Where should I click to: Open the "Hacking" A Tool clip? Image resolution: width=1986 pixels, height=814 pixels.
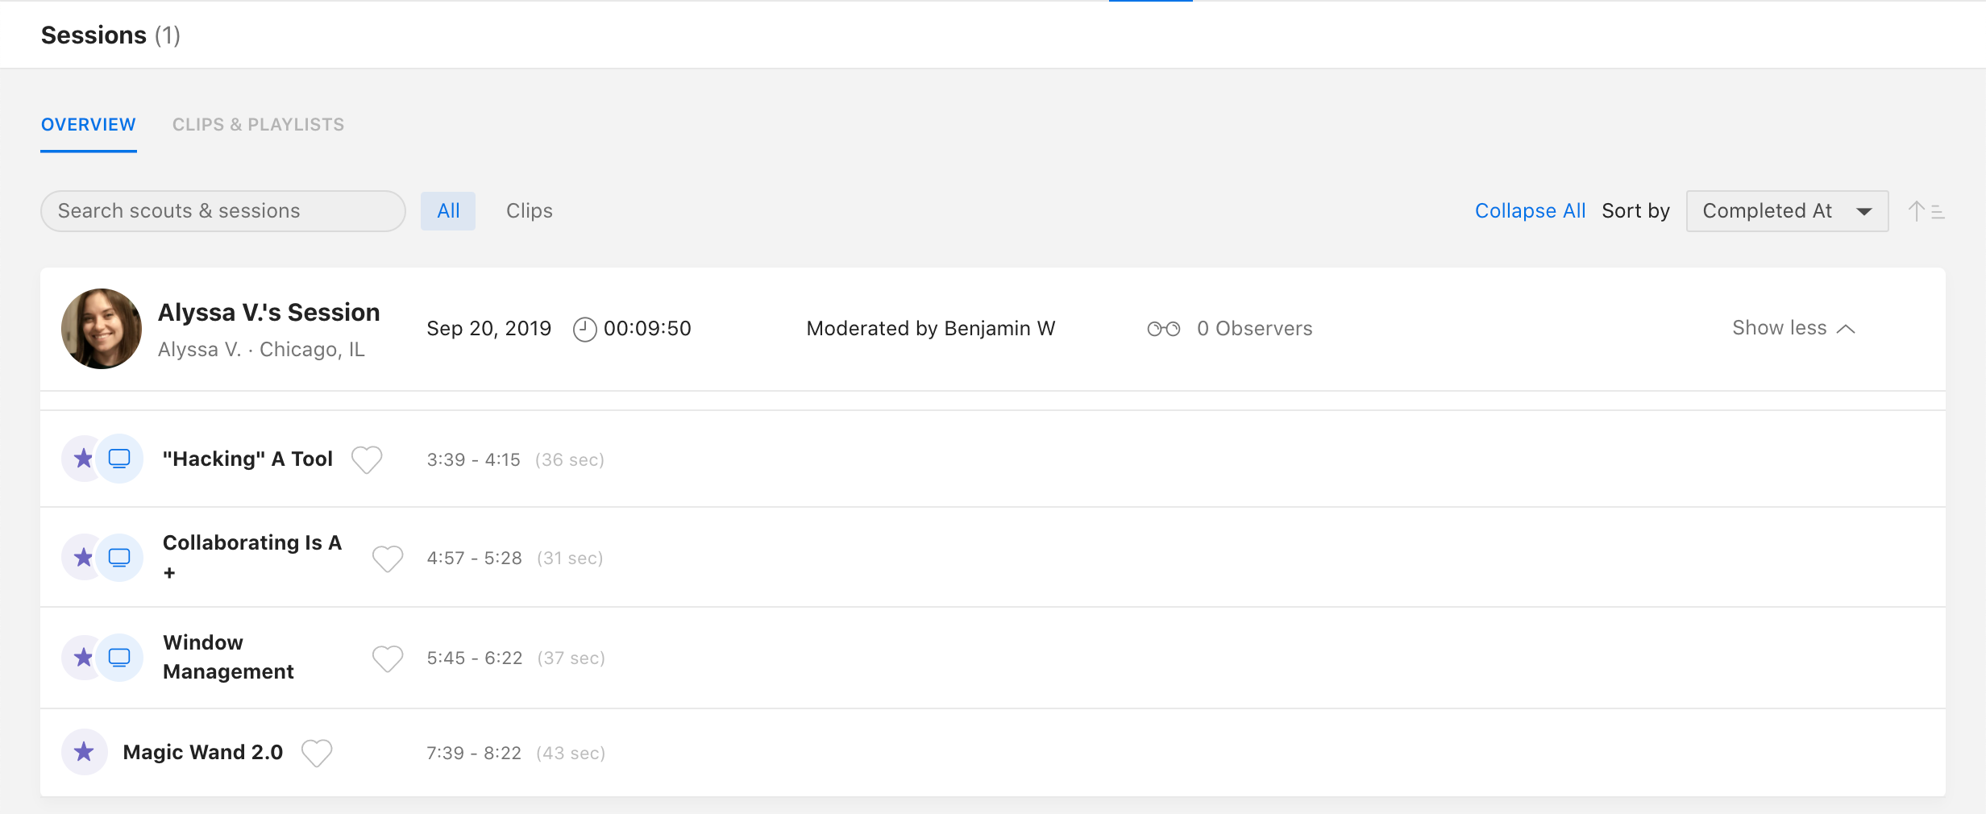pos(247,459)
